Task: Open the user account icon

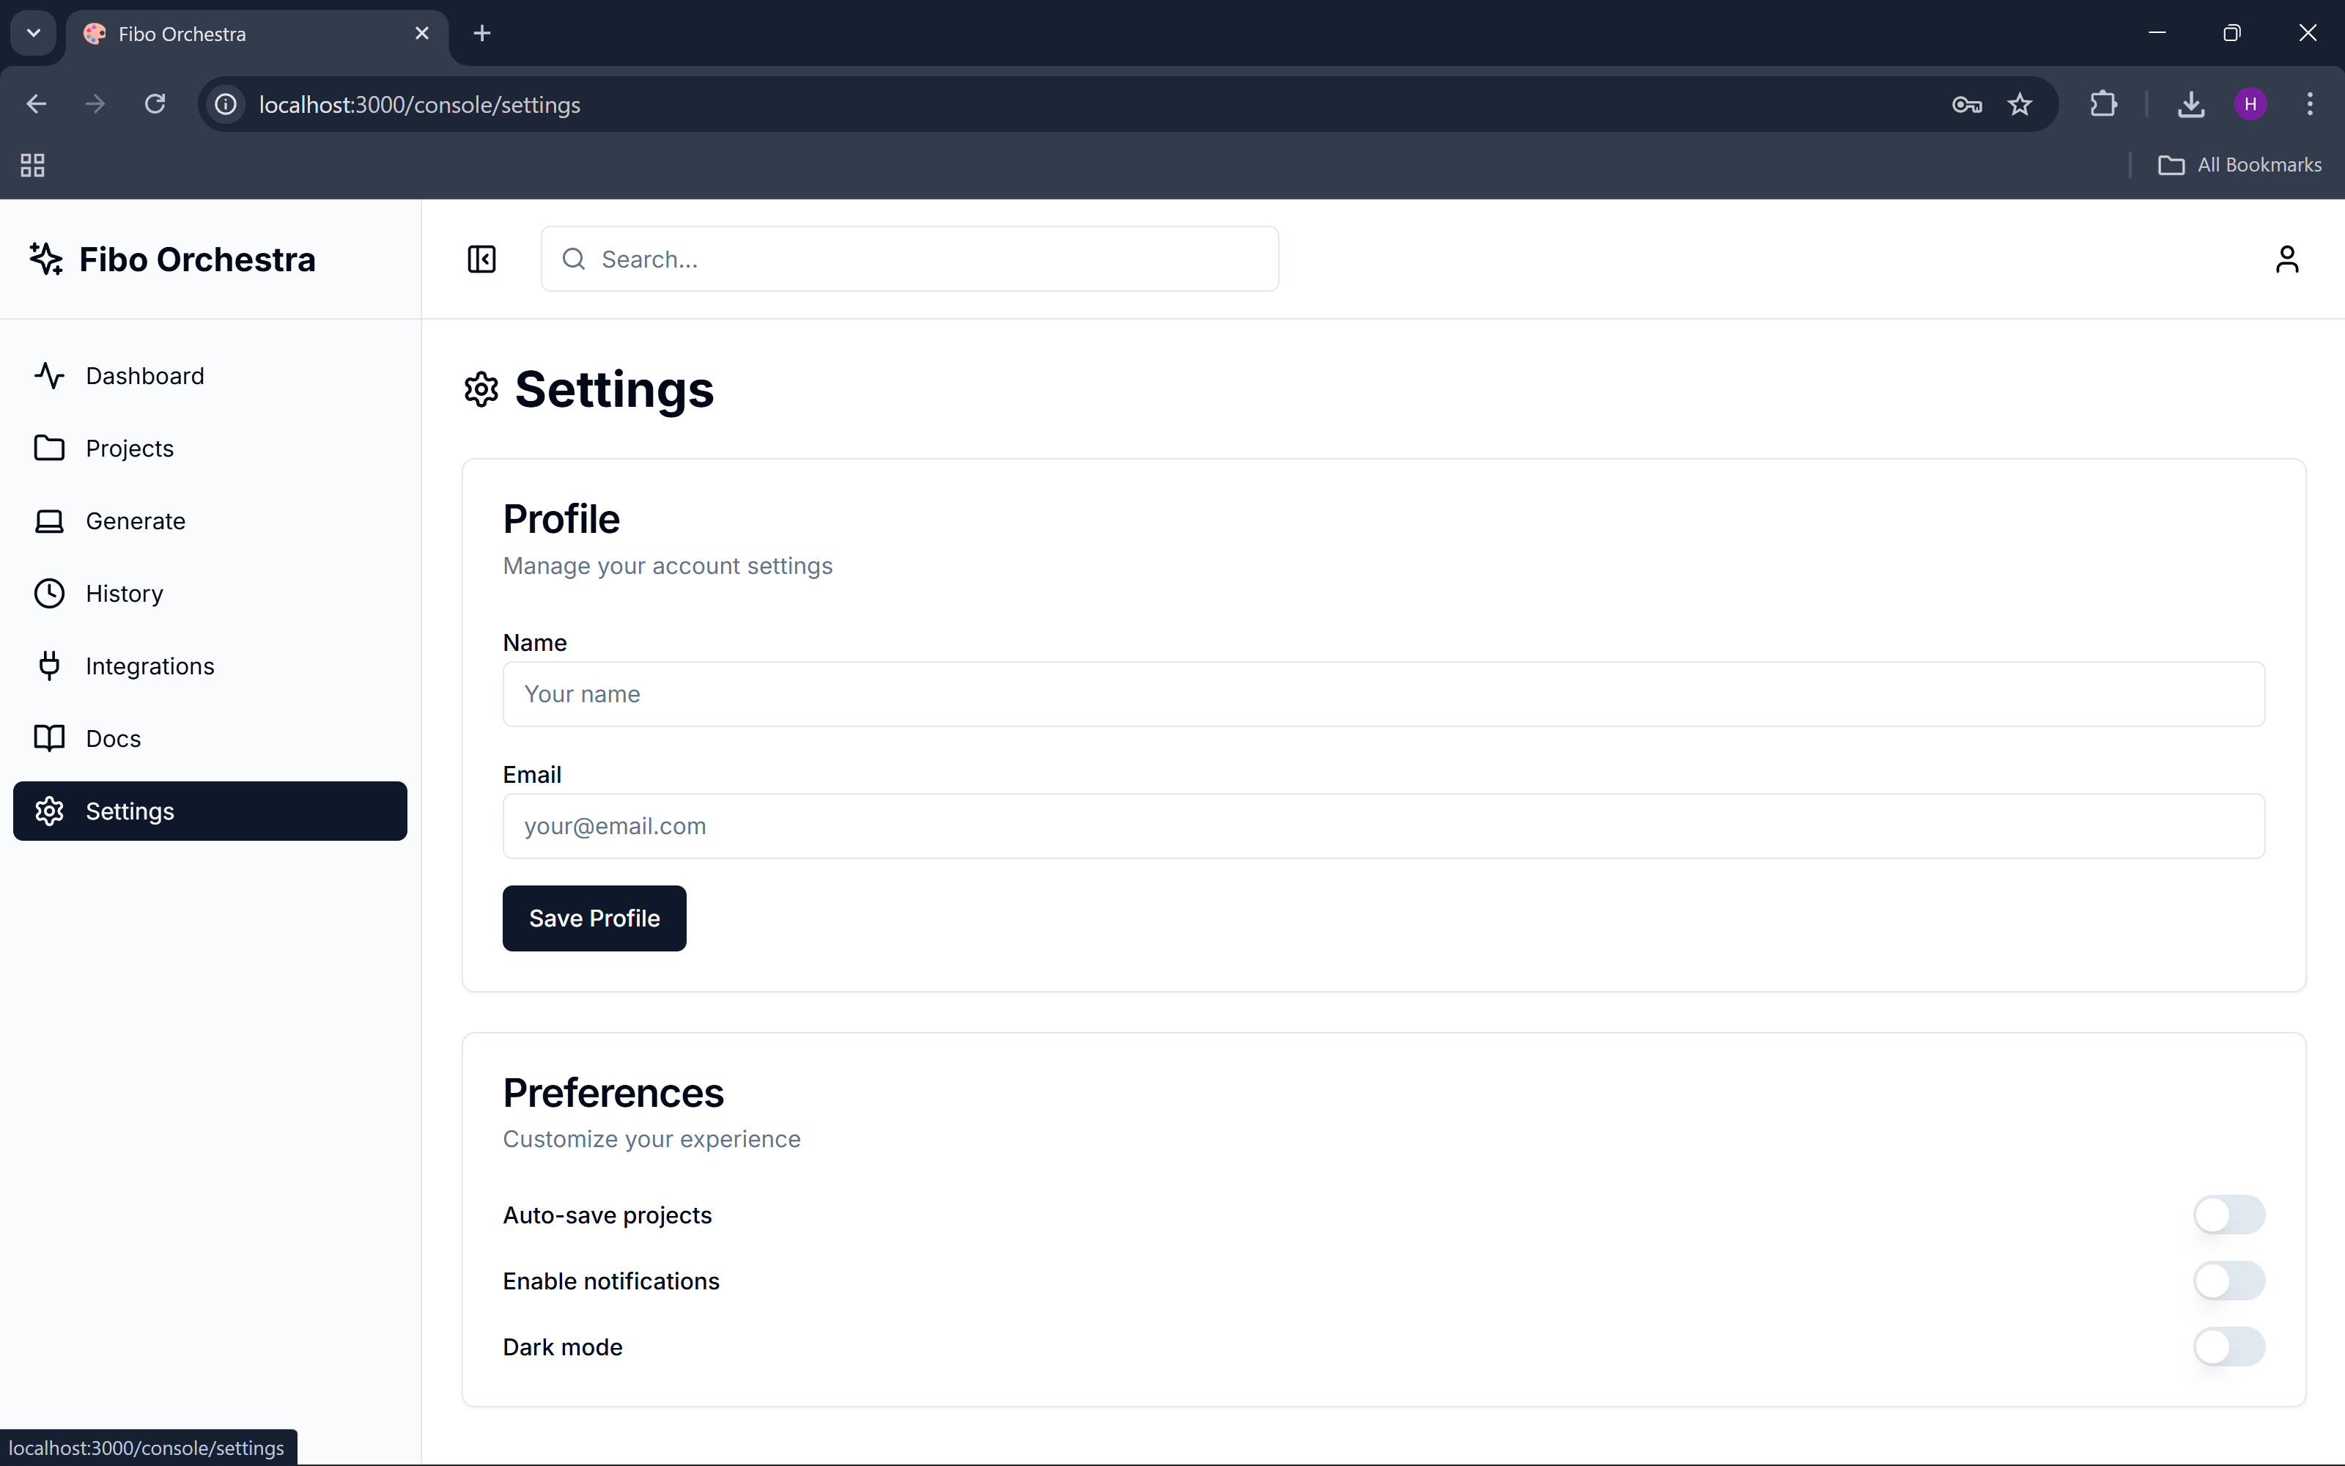Action: click(x=2286, y=259)
